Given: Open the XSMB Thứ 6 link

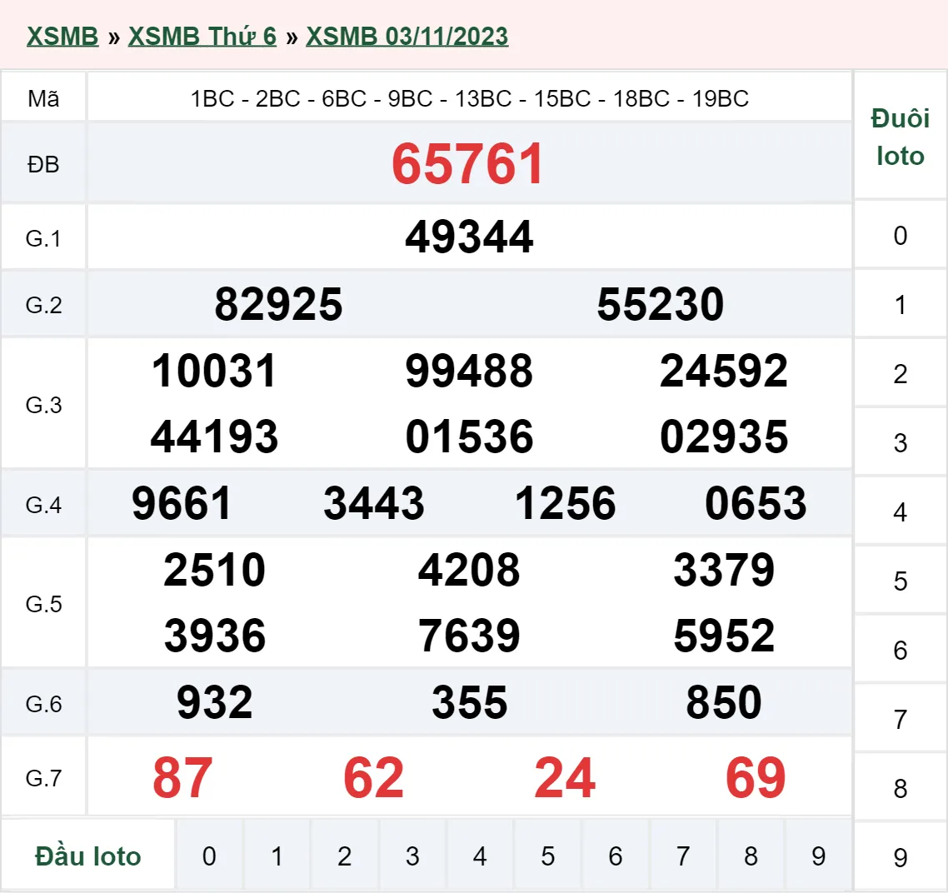Looking at the screenshot, I should click(202, 36).
